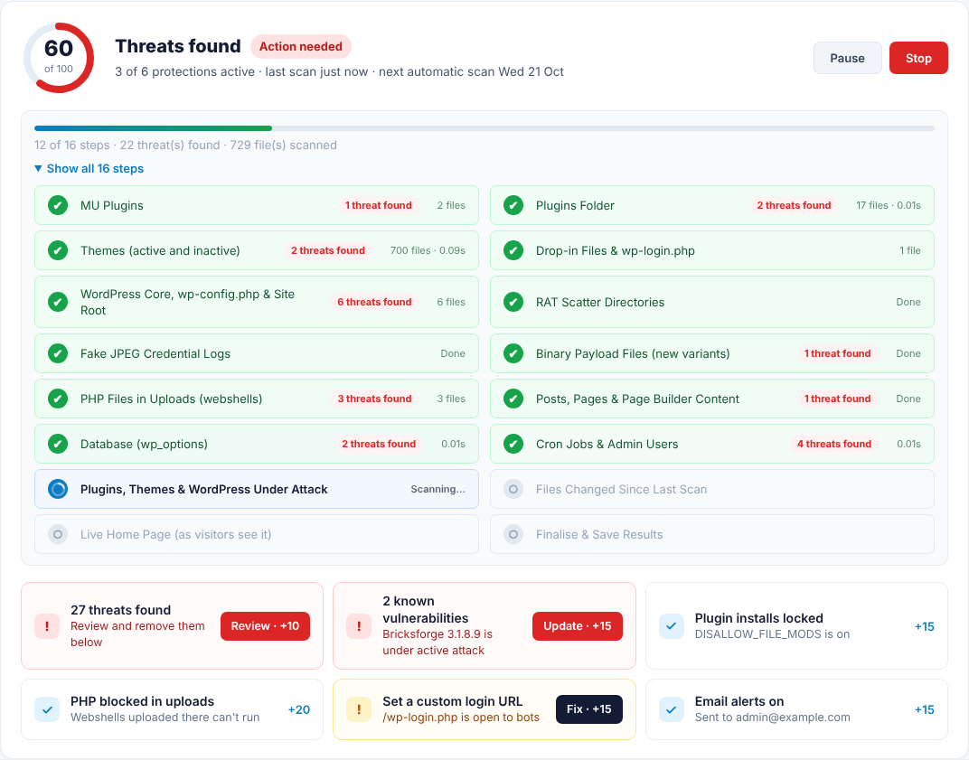Click the spinning scan icon for Under Attack step
Image resolution: width=969 pixels, height=760 pixels.
point(58,490)
